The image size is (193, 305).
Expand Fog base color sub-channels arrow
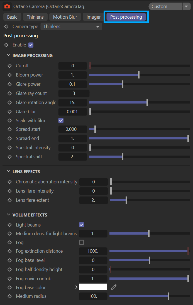pyautogui.click(x=76, y=287)
